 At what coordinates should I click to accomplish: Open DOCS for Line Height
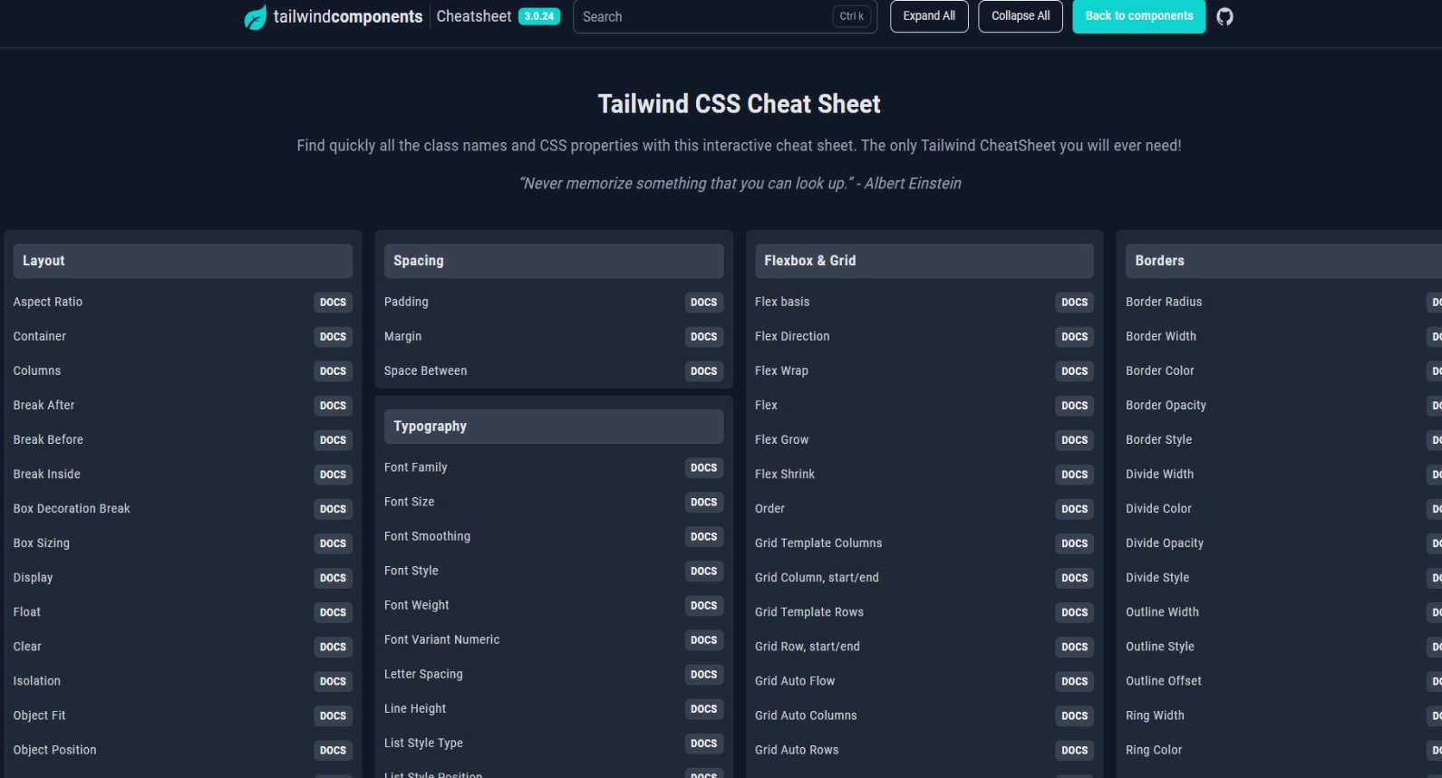[x=703, y=709]
